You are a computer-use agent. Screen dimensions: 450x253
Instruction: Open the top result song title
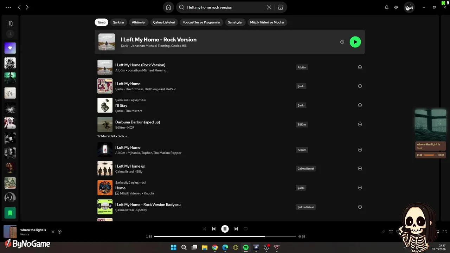[x=159, y=39]
